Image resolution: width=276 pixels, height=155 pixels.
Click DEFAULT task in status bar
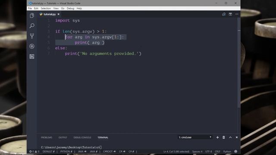[x=49, y=152]
